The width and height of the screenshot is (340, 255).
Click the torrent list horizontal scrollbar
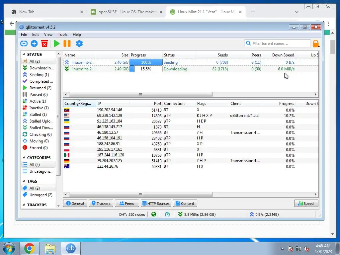[140, 94]
